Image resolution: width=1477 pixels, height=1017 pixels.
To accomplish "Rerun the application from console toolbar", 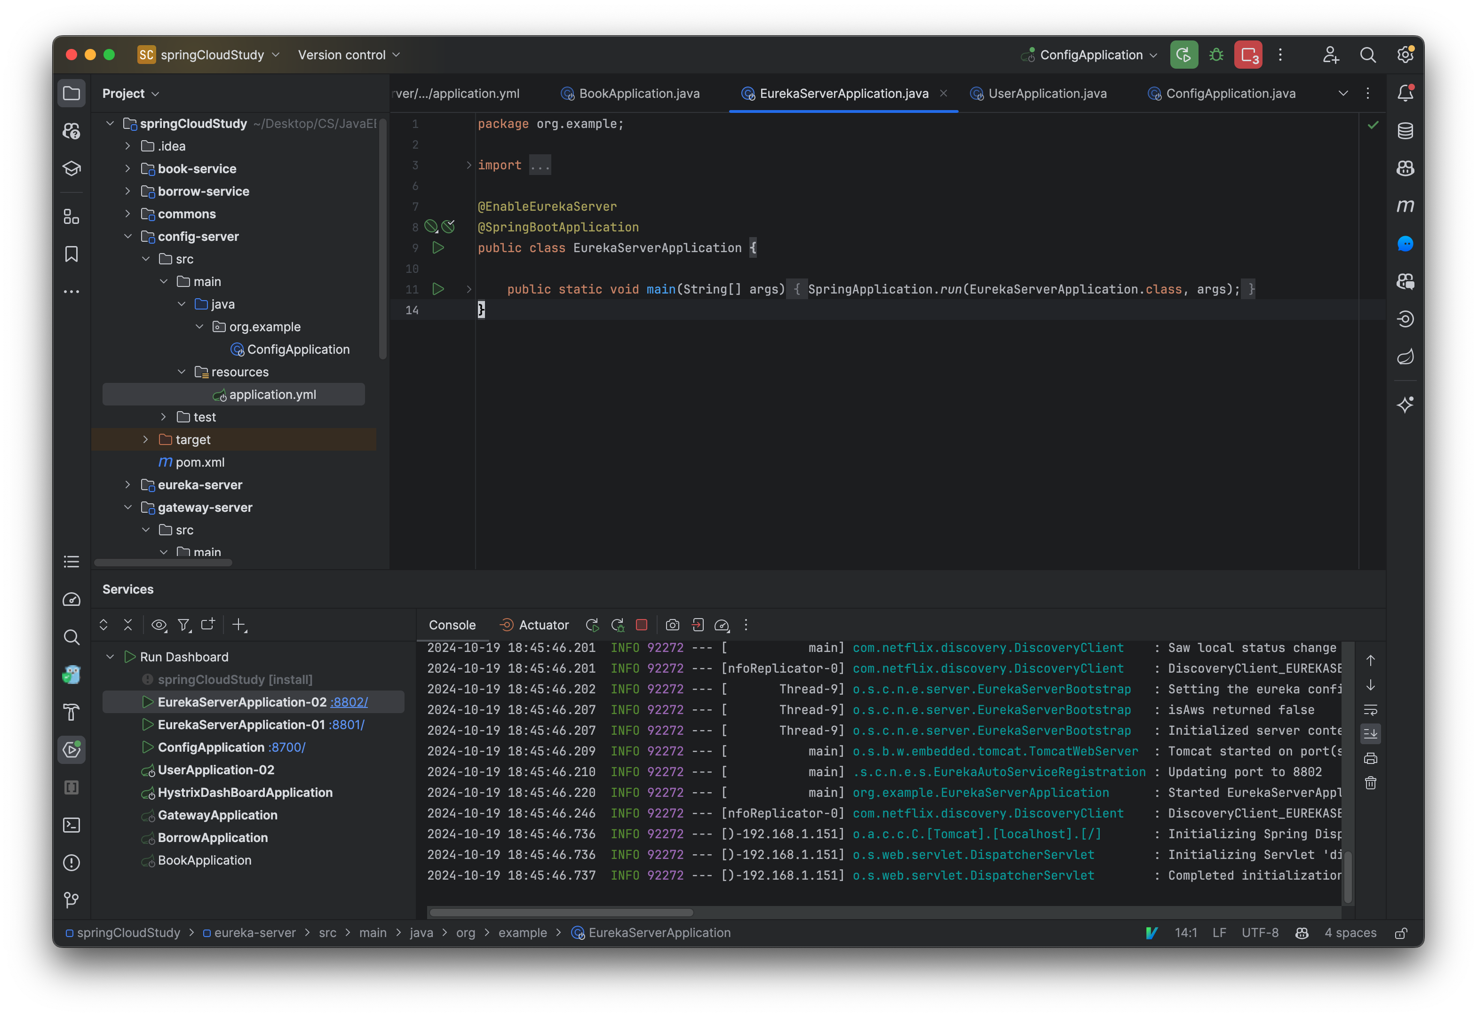I will click(592, 625).
